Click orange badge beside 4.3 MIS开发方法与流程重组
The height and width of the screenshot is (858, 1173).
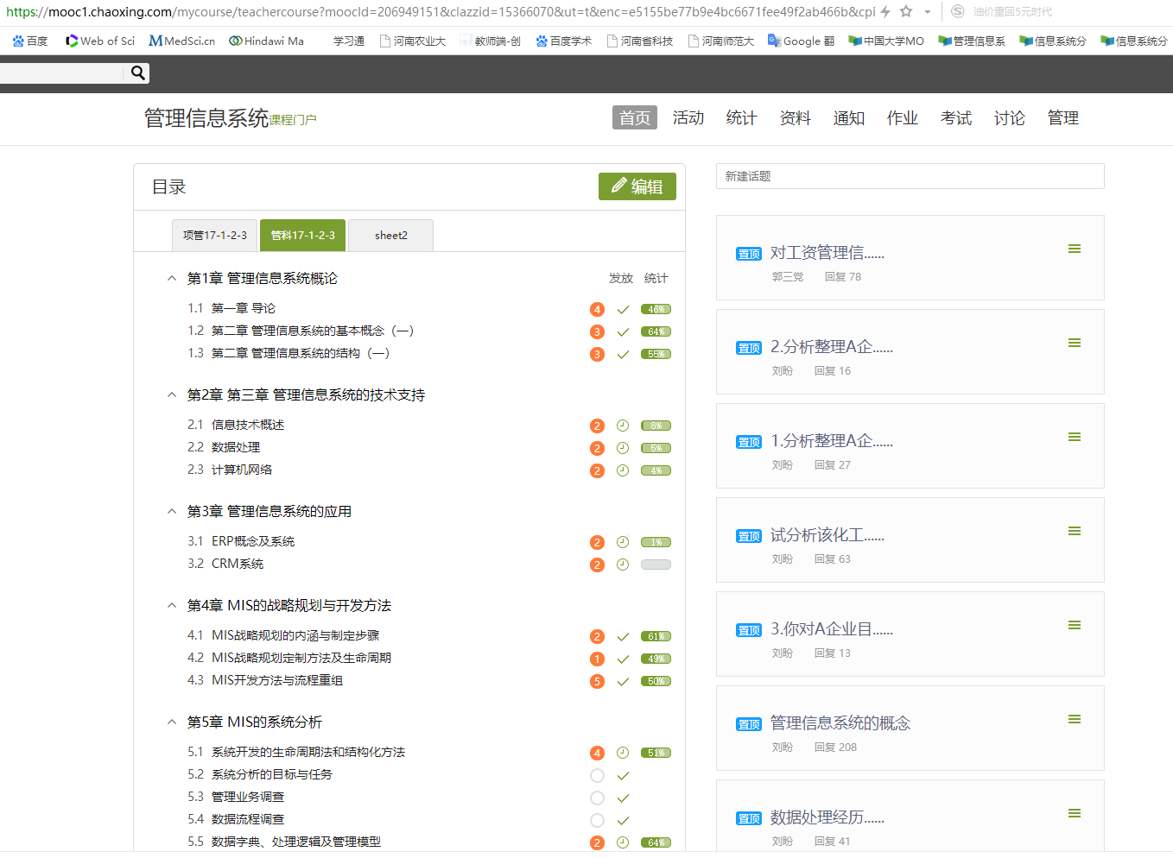click(x=597, y=682)
